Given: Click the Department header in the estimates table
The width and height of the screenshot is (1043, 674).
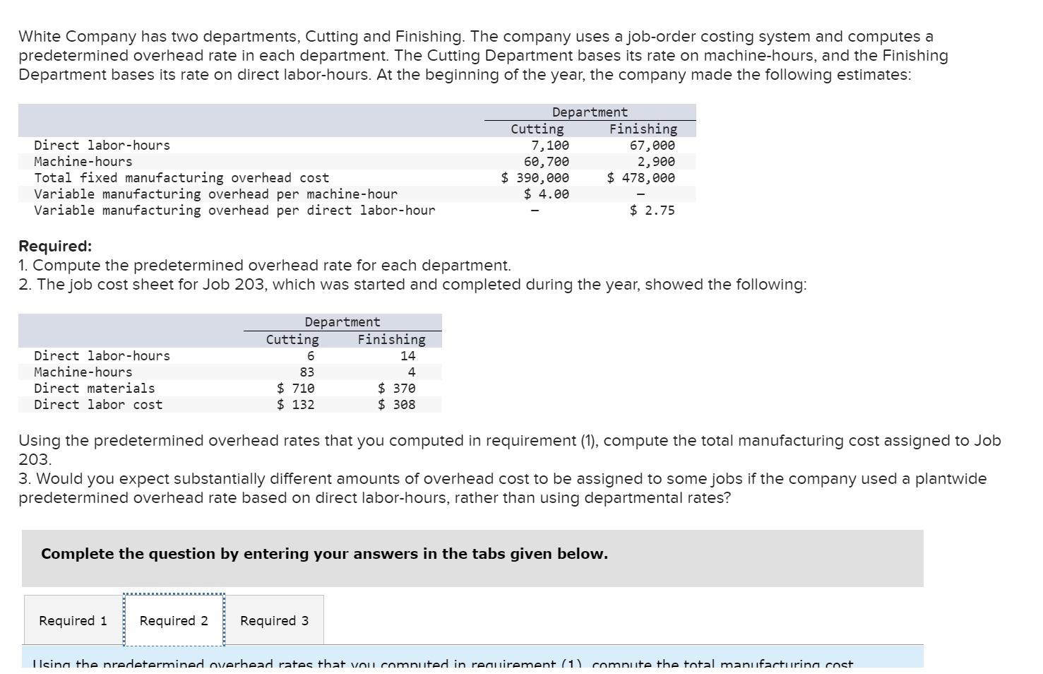Looking at the screenshot, I should pyautogui.click(x=589, y=112).
